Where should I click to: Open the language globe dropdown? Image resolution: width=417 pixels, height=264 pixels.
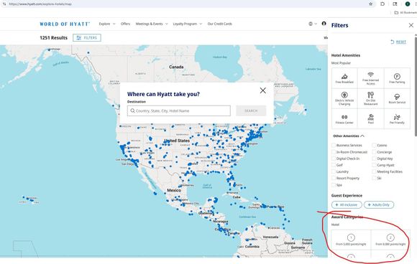tap(313, 24)
